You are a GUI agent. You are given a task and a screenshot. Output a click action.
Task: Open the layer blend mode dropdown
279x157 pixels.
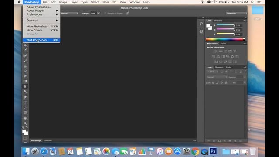click(217, 77)
